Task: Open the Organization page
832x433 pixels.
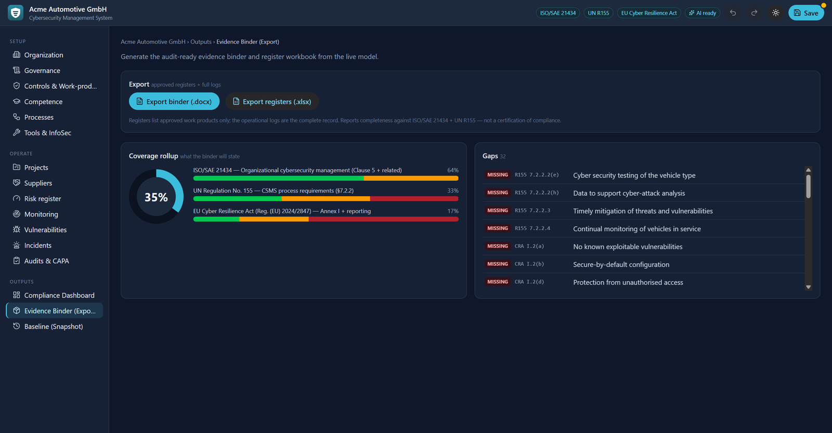Action: (x=55, y=55)
